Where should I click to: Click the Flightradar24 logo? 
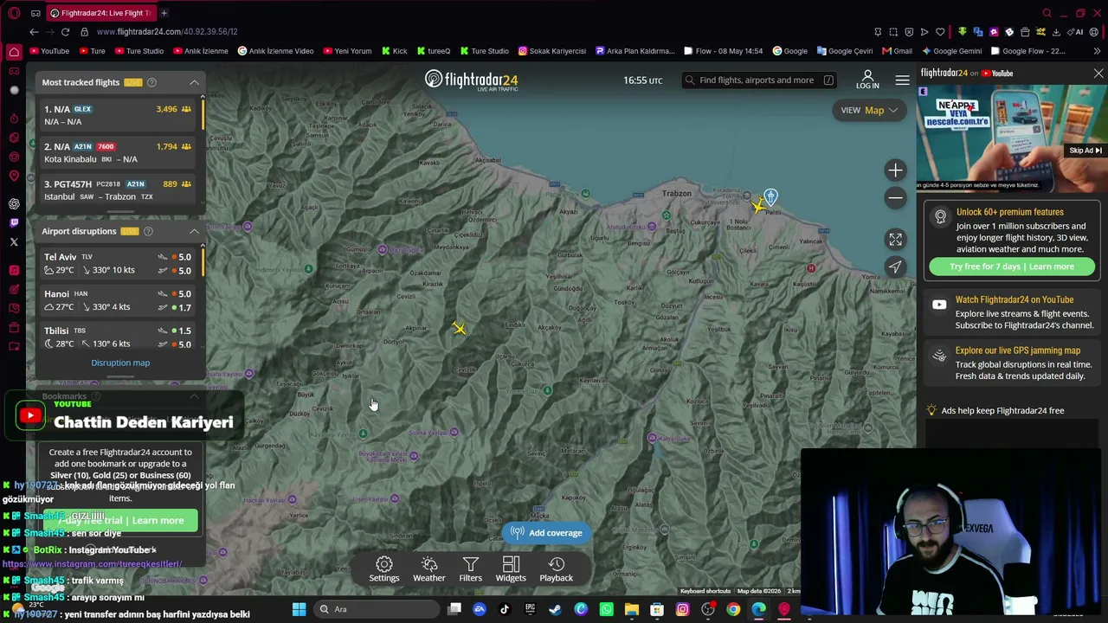[x=472, y=80]
